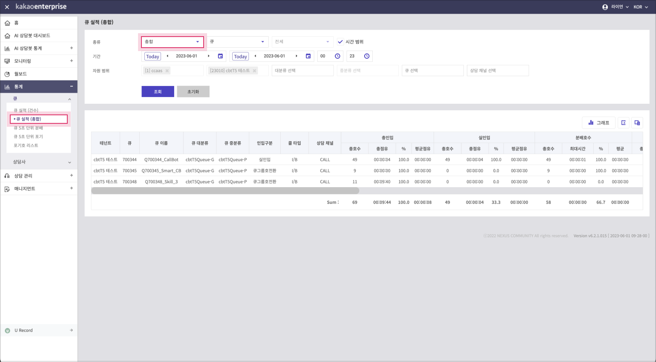Click the 큐 선택 input field
This screenshot has height=362, width=656.
coord(432,71)
